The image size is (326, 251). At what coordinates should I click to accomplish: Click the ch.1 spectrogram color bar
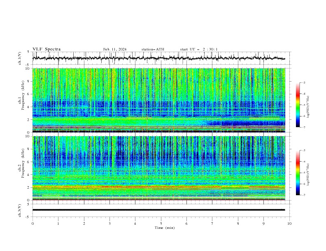pyautogui.click(x=298, y=105)
